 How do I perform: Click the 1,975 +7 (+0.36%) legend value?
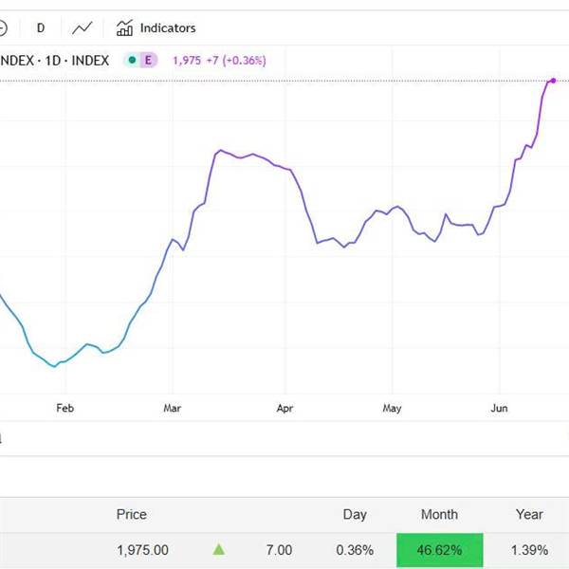click(x=220, y=61)
